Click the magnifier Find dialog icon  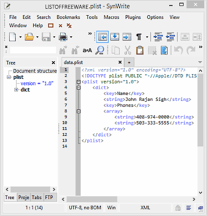click(99, 50)
